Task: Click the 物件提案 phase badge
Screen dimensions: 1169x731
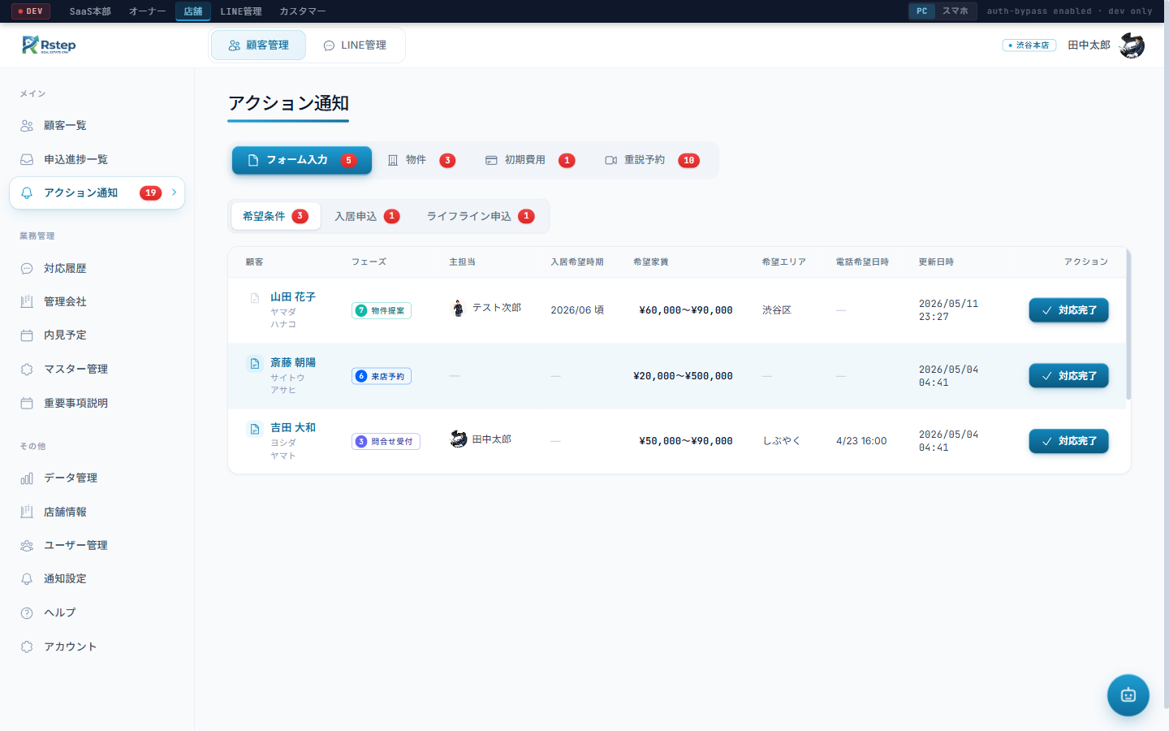Action: (x=382, y=311)
